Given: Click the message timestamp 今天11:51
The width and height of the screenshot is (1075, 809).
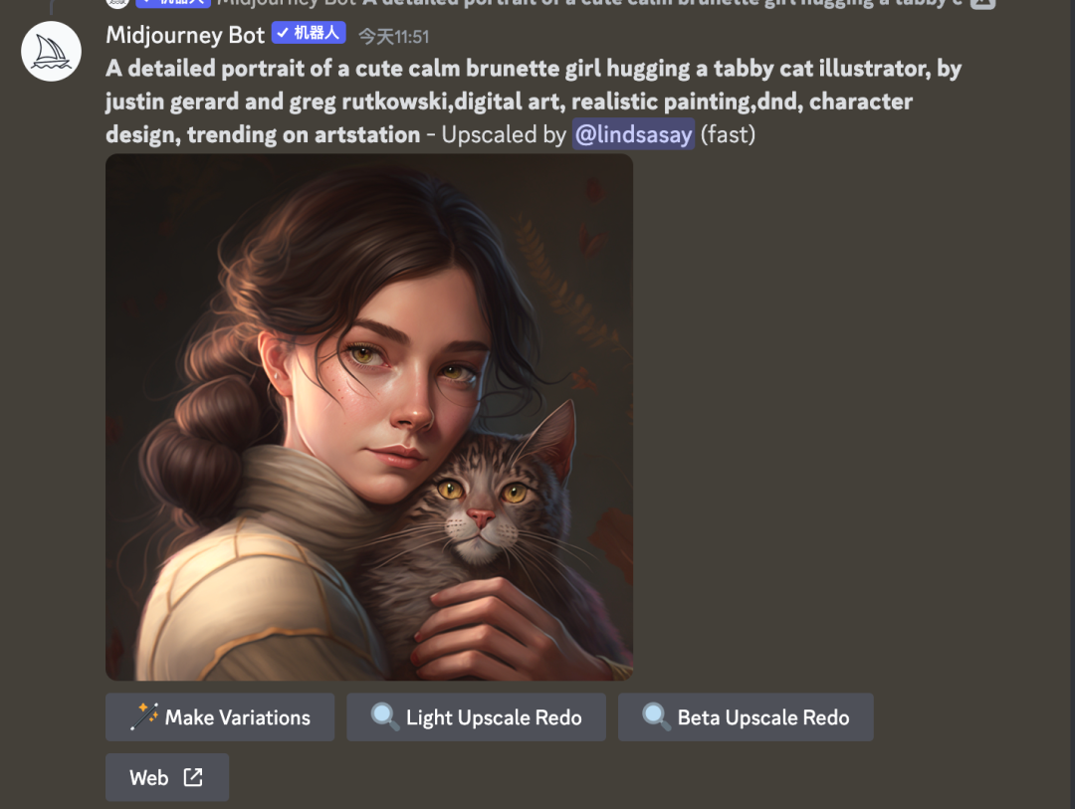Looking at the screenshot, I should (x=394, y=37).
